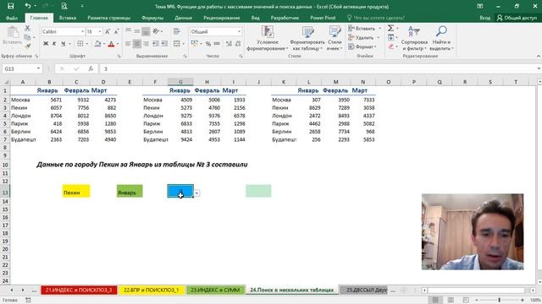
Task: Toggle center horizontal alignment
Action: coord(137,44)
